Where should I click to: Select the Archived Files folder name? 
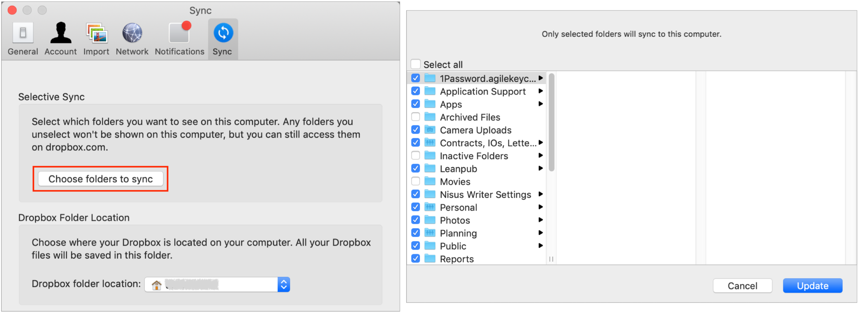click(x=470, y=117)
